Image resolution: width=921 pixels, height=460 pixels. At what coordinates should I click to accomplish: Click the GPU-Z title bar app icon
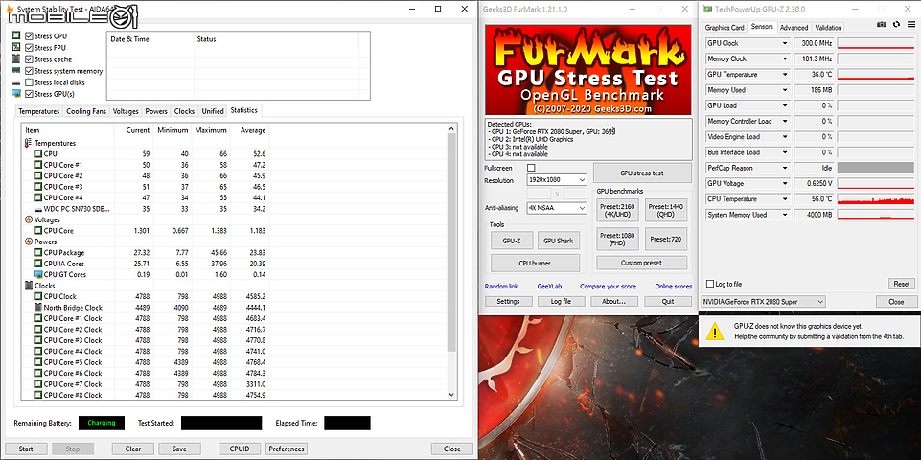707,9
